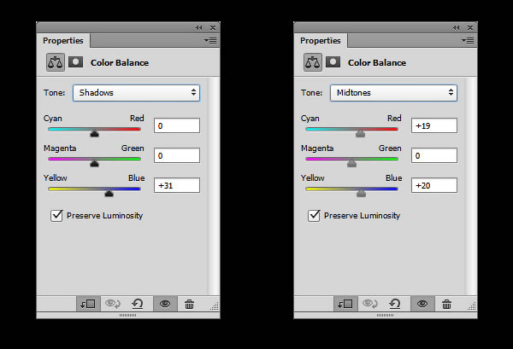513x349 pixels.
Task: Reset adjustment defaults in Midtones panel
Action: point(394,305)
